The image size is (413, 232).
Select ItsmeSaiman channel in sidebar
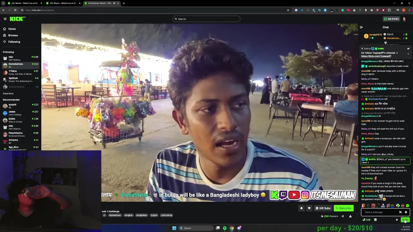[x=21, y=65]
